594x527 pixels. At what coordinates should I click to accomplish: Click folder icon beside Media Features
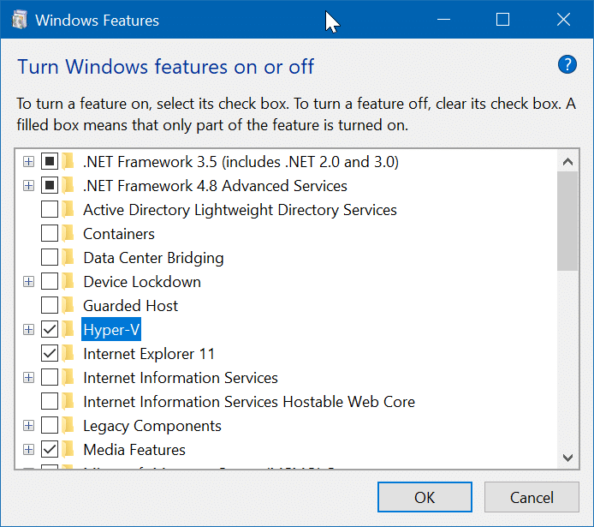tap(68, 449)
